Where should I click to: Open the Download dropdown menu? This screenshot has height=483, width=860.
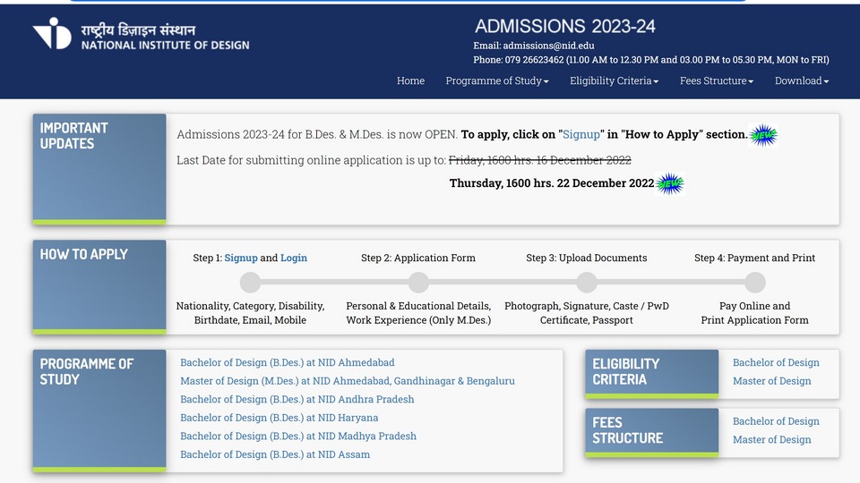pyautogui.click(x=801, y=81)
